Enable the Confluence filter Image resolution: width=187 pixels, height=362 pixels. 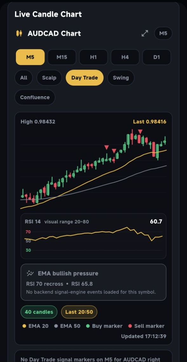tap(35, 97)
